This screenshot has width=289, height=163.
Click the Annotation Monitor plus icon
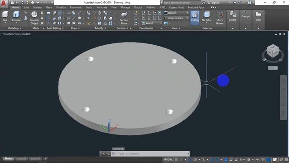pos(257,159)
